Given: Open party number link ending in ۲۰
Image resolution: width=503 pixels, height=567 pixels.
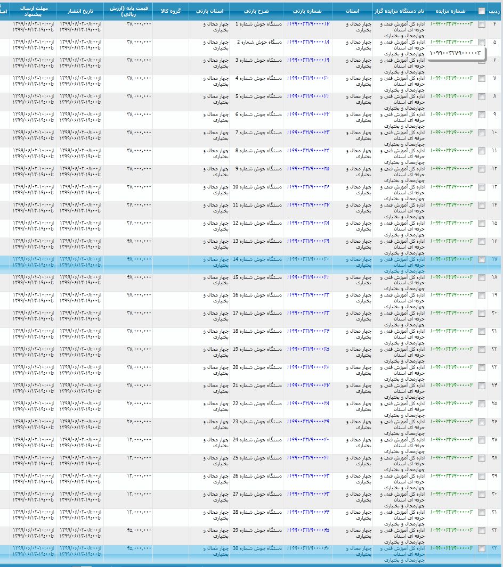Looking at the screenshot, I should 308,78.
